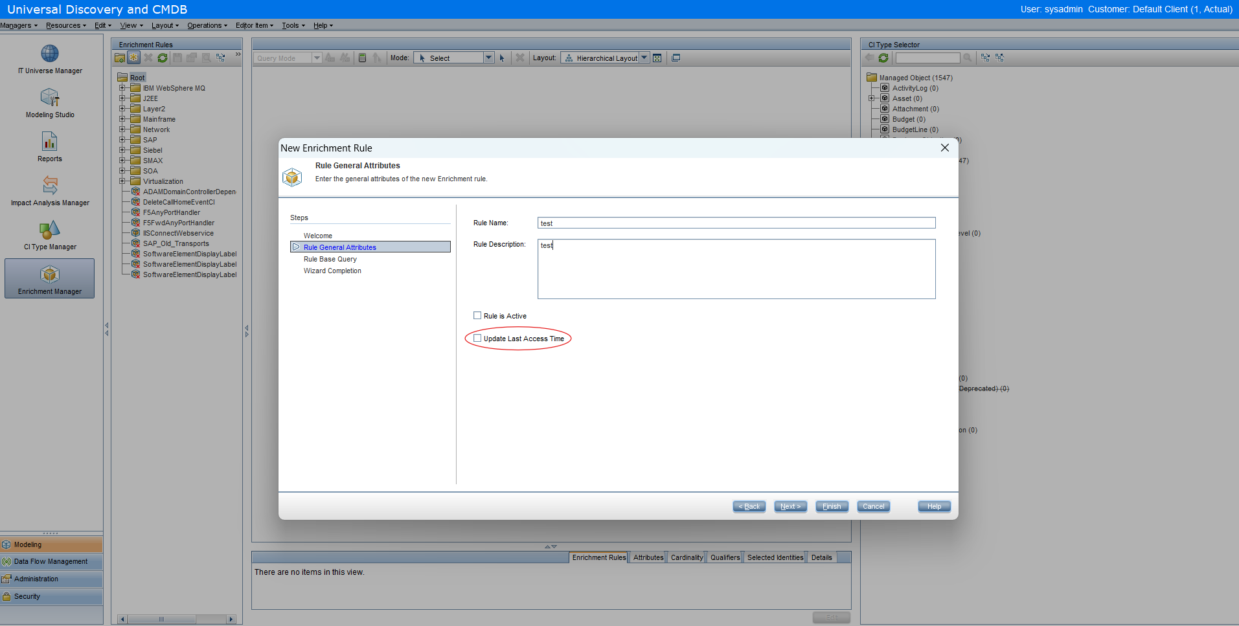Open the Managers menu
Image resolution: width=1239 pixels, height=626 pixels.
(x=17, y=25)
